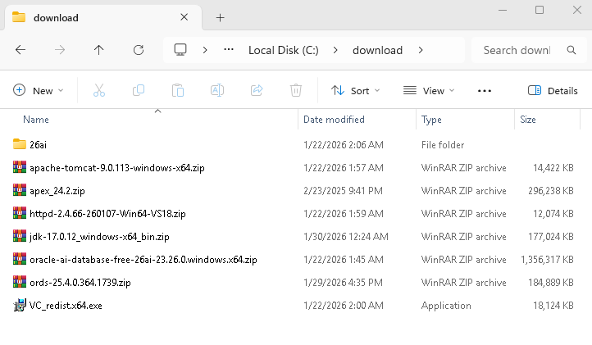Sort by Date modified column header
The width and height of the screenshot is (592, 345).
point(334,120)
